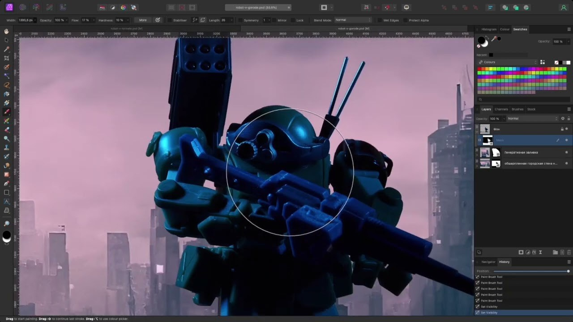Open the Export persona

tap(63, 8)
